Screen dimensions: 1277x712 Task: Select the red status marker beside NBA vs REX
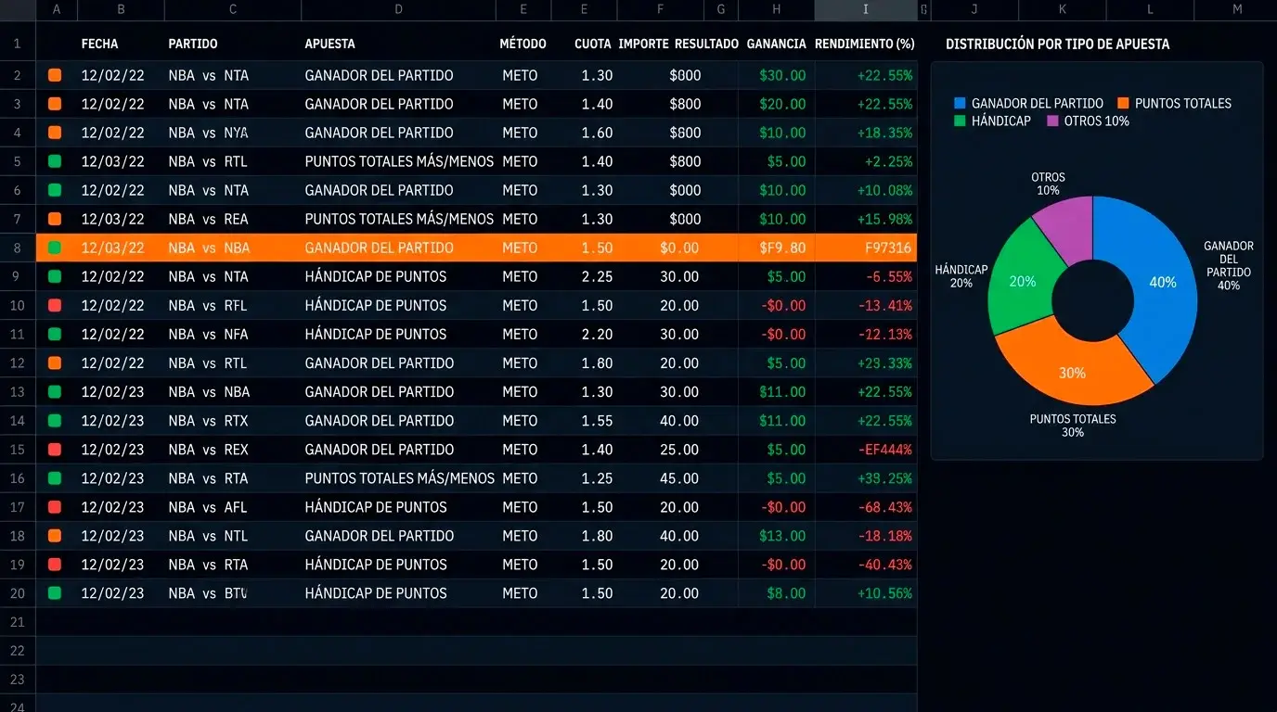pyautogui.click(x=55, y=449)
